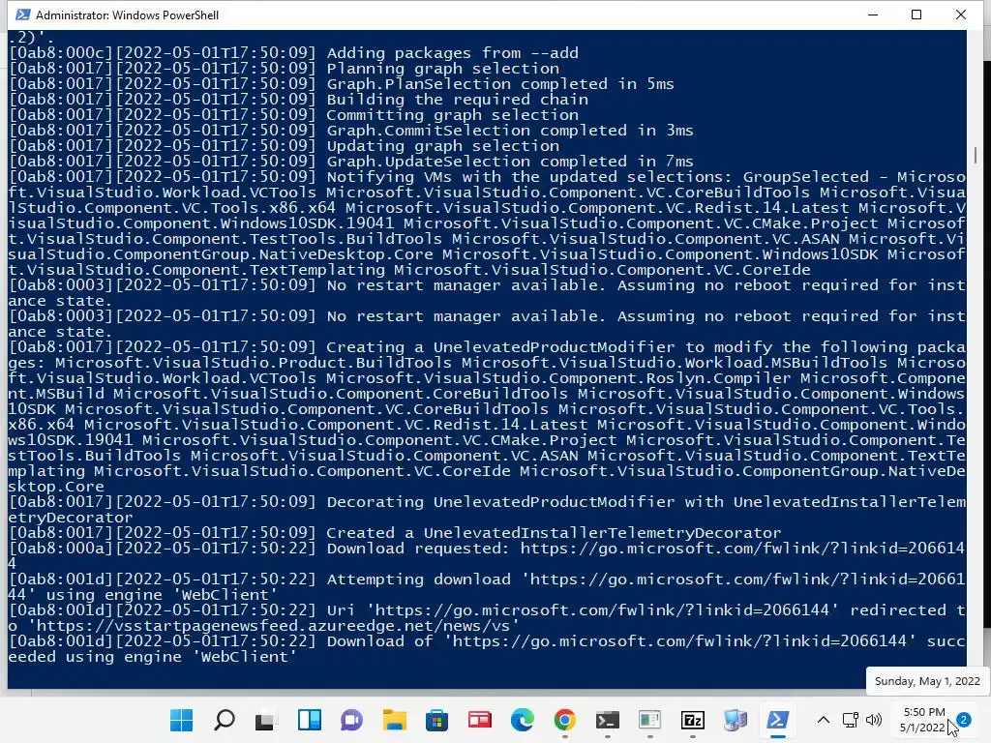Open File Explorer from taskbar

point(395,720)
